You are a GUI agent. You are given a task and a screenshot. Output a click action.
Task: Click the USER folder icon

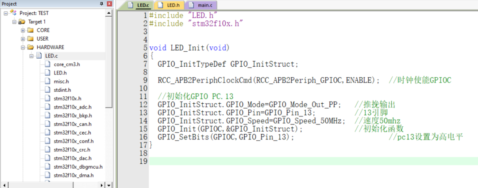coord(30,39)
